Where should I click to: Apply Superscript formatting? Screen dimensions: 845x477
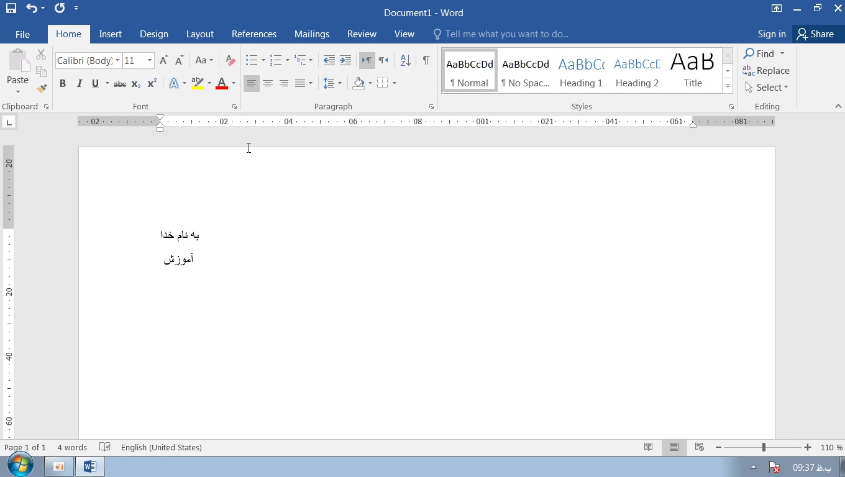(x=152, y=83)
